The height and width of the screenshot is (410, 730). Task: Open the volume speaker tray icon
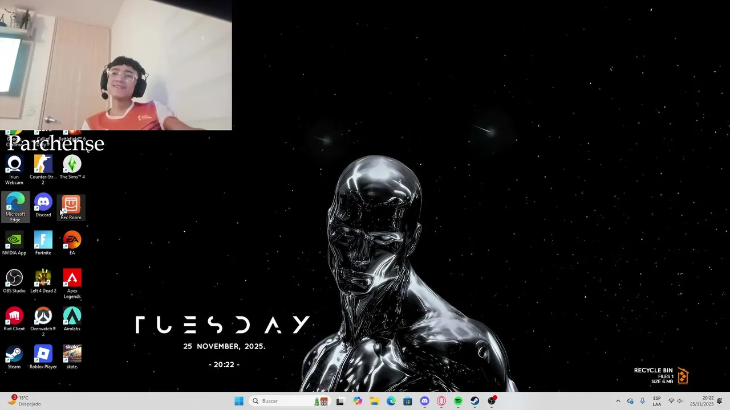(x=680, y=401)
